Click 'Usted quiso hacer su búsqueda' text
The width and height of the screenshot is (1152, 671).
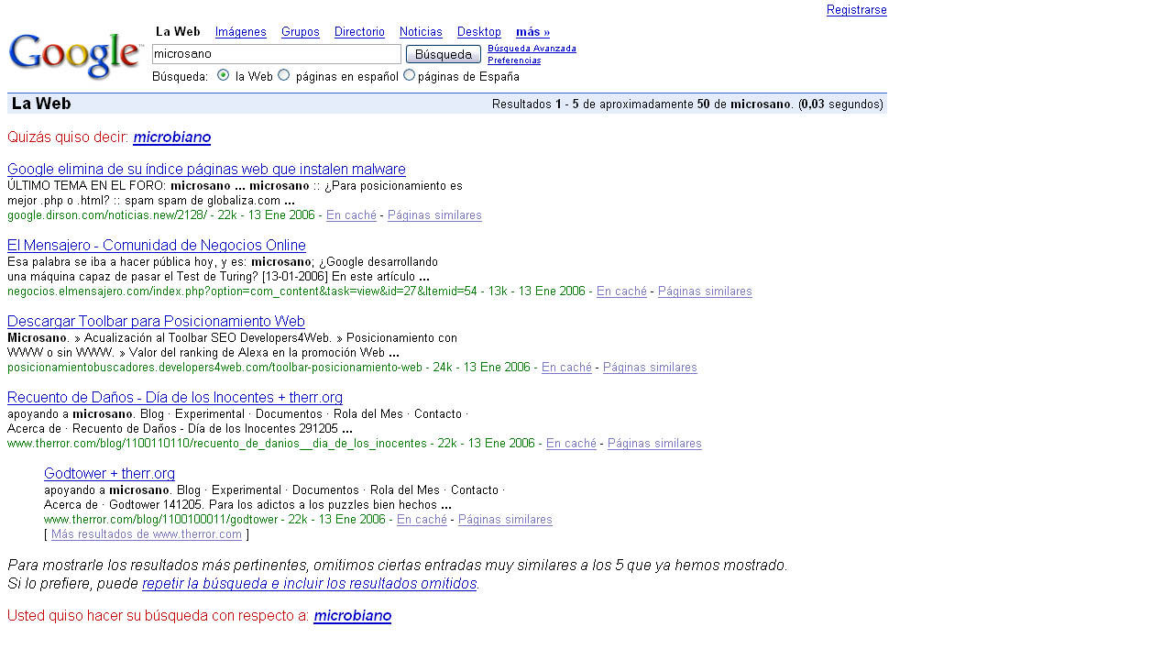pyautogui.click(x=159, y=616)
